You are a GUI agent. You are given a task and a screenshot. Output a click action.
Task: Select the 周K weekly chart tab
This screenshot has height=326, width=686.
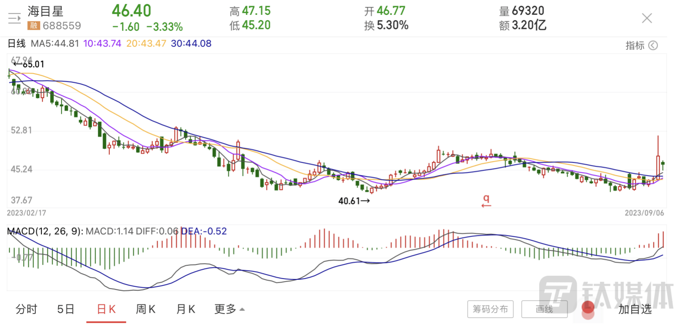(146, 309)
